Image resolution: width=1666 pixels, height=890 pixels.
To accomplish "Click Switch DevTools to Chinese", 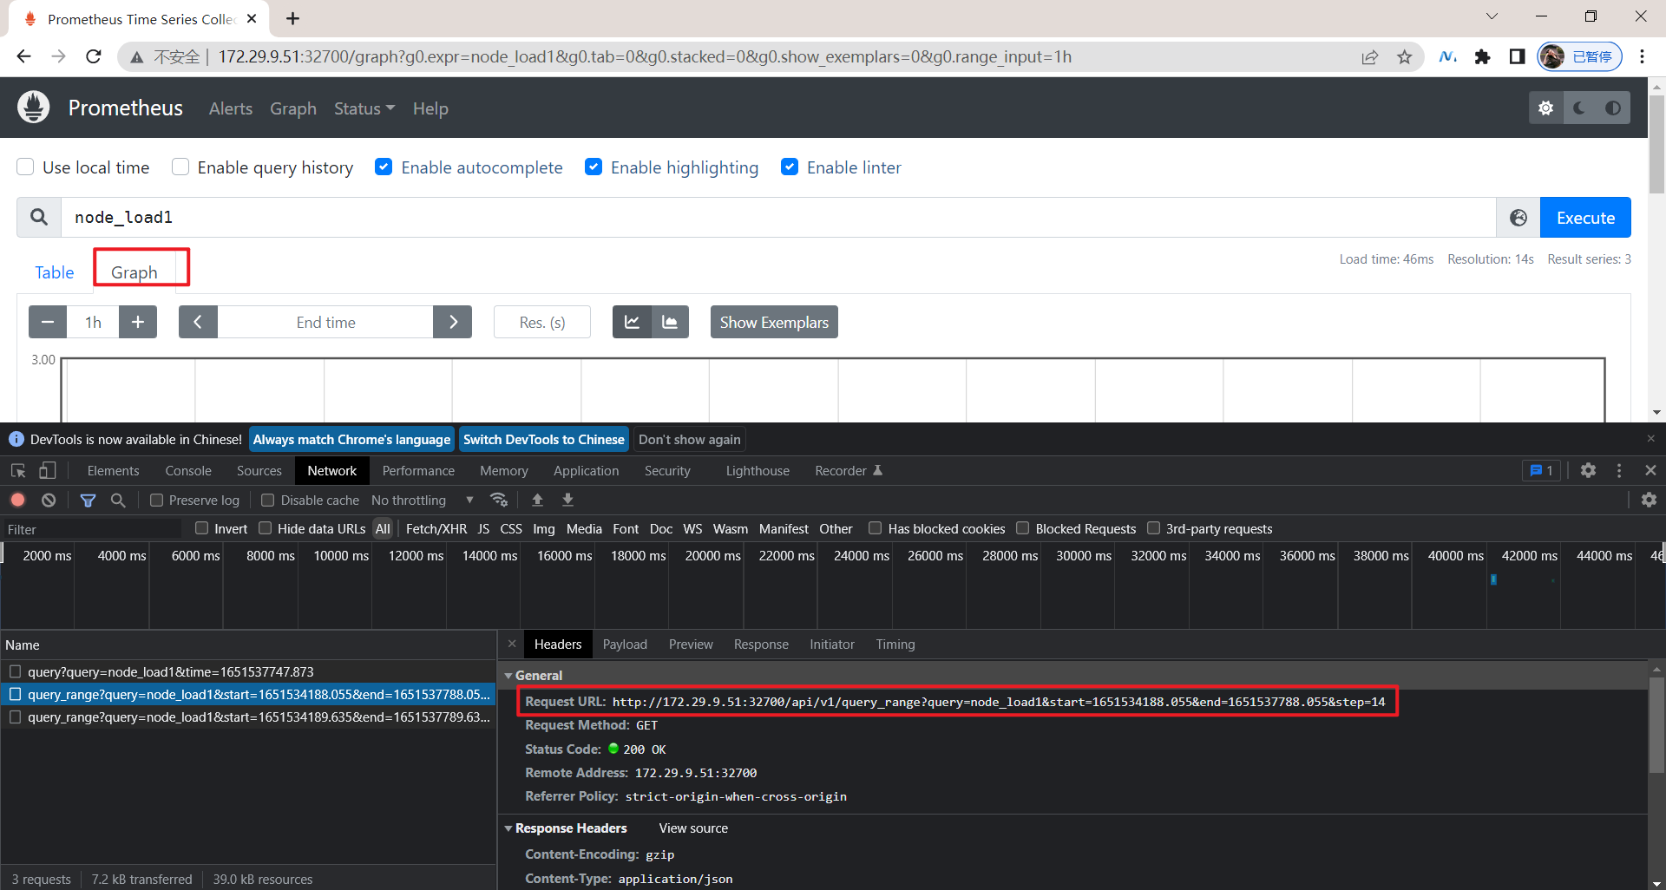I will (544, 439).
